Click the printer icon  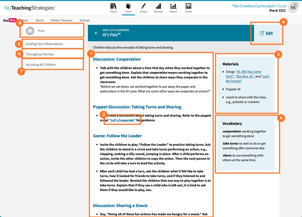(x=30, y=31)
